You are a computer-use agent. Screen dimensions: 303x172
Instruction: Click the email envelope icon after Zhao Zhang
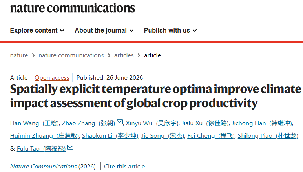coord(120,122)
